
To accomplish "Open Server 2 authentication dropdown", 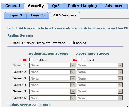I will [x=52, y=72].
